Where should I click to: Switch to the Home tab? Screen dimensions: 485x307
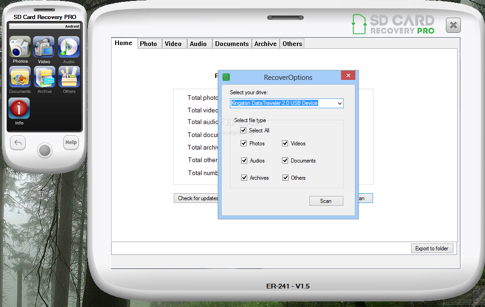(x=124, y=43)
